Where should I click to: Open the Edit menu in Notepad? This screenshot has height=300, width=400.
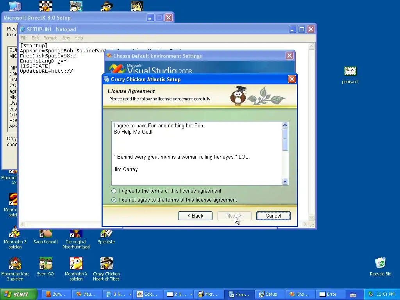35,38
